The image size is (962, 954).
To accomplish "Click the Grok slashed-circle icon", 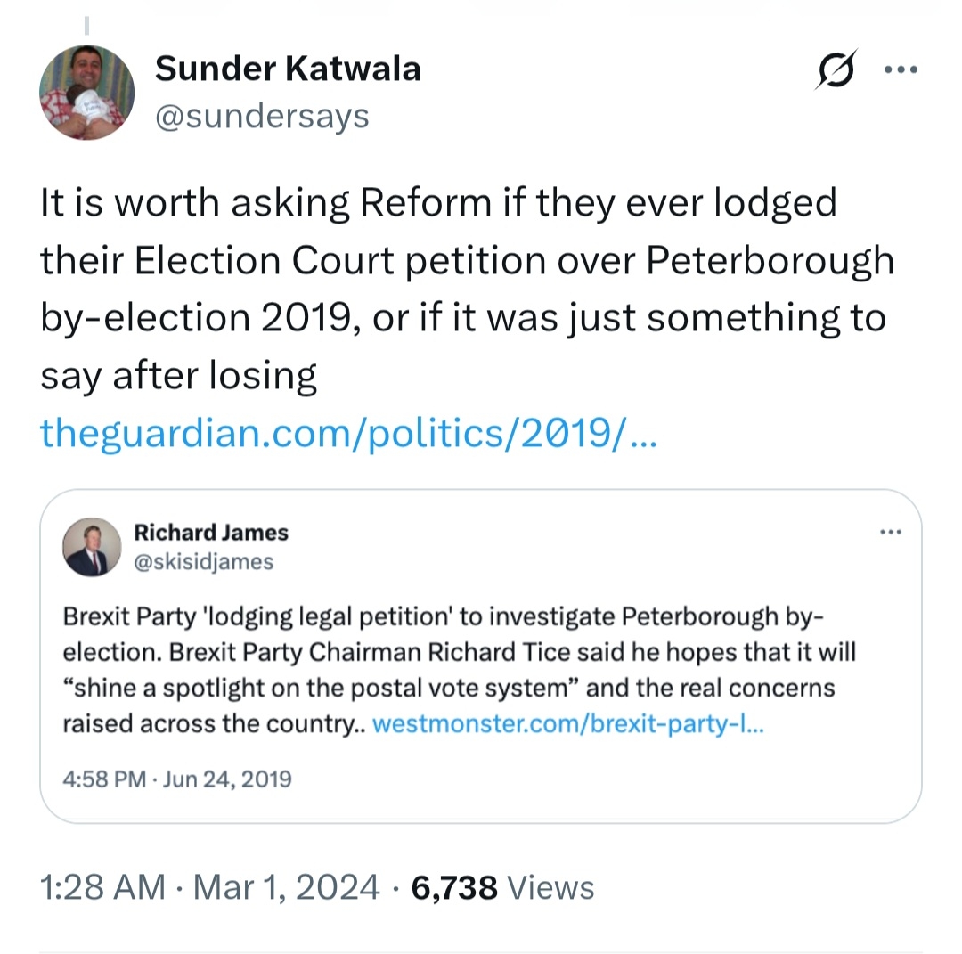I will pyautogui.click(x=836, y=69).
